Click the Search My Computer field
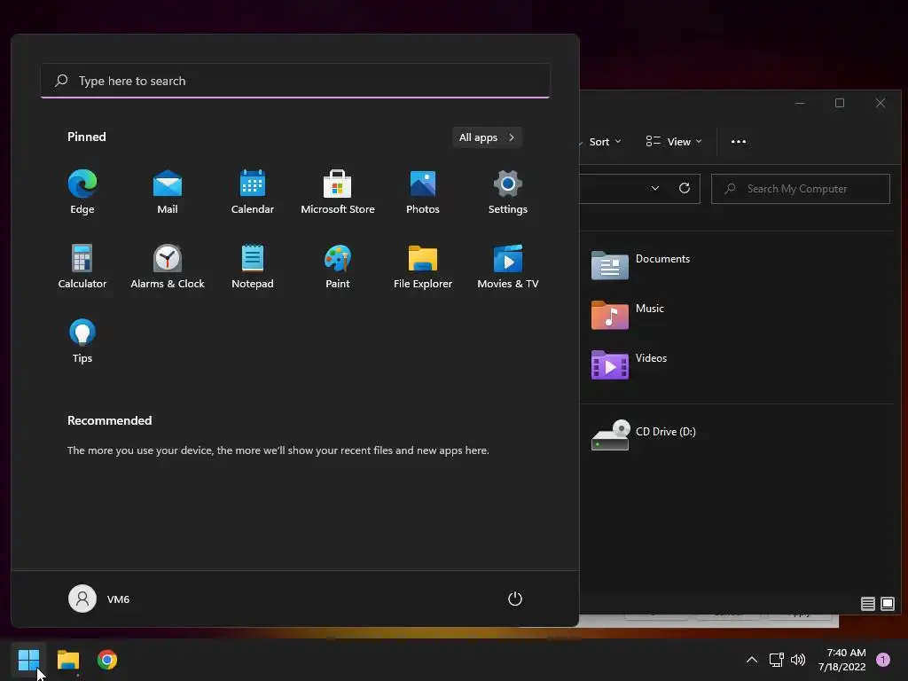The width and height of the screenshot is (908, 681). [x=801, y=189]
